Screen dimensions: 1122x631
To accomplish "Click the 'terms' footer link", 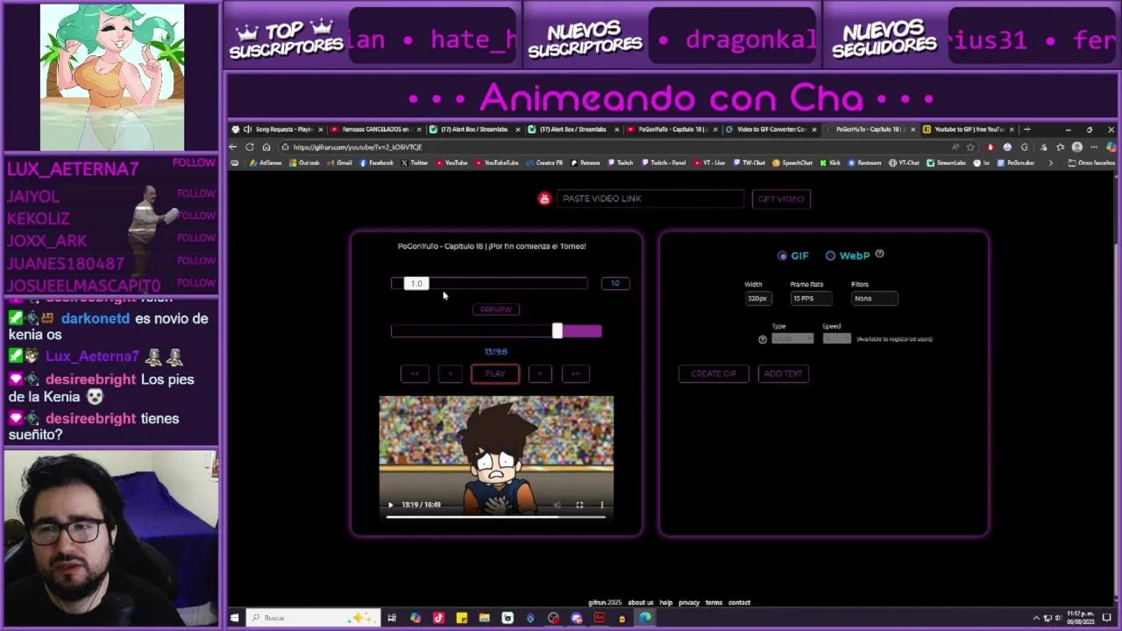I will (714, 602).
